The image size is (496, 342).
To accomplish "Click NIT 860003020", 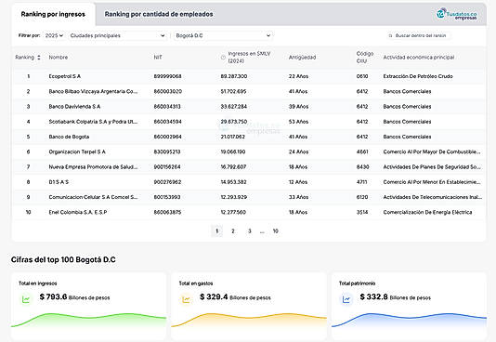I will pyautogui.click(x=167, y=91).
